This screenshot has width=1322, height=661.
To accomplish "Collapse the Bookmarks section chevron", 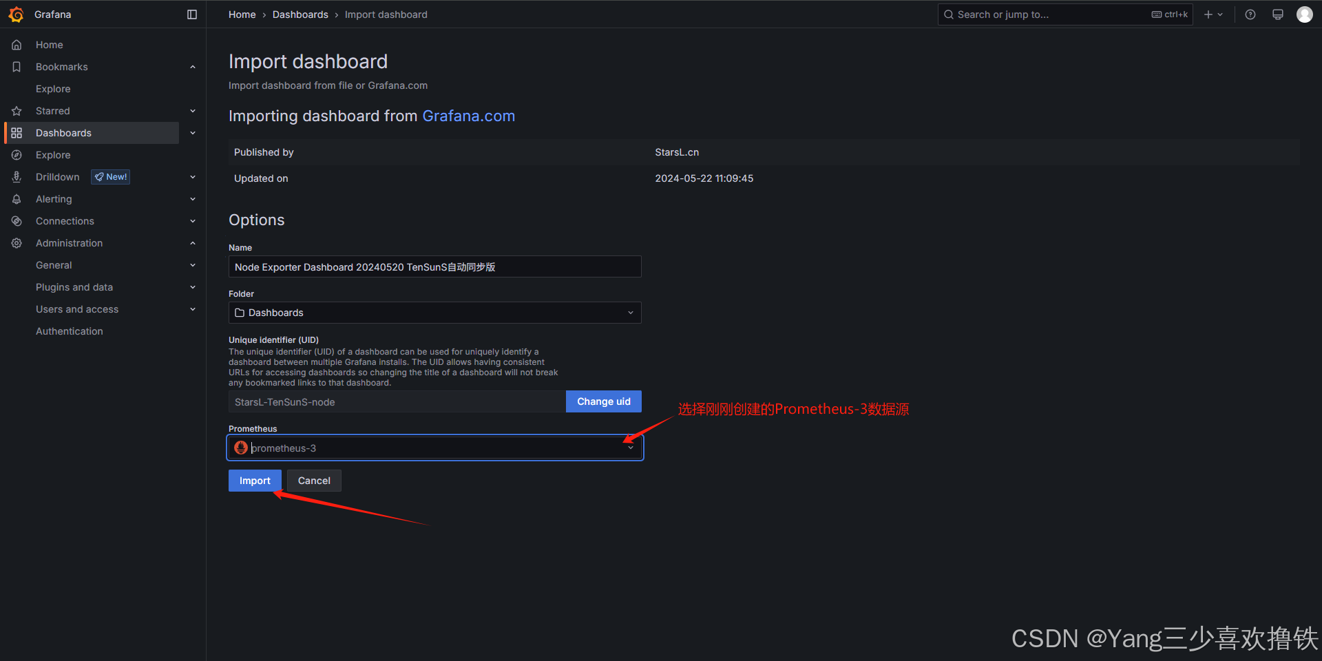I will 193,67.
